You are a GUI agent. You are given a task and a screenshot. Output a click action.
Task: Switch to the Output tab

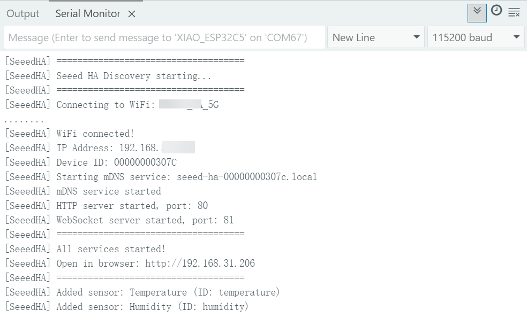23,14
